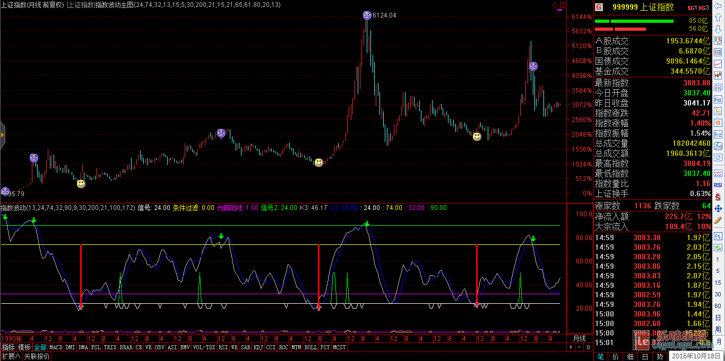
Task: Click the up arrow icon in right toolbar
Action: pos(718,17)
